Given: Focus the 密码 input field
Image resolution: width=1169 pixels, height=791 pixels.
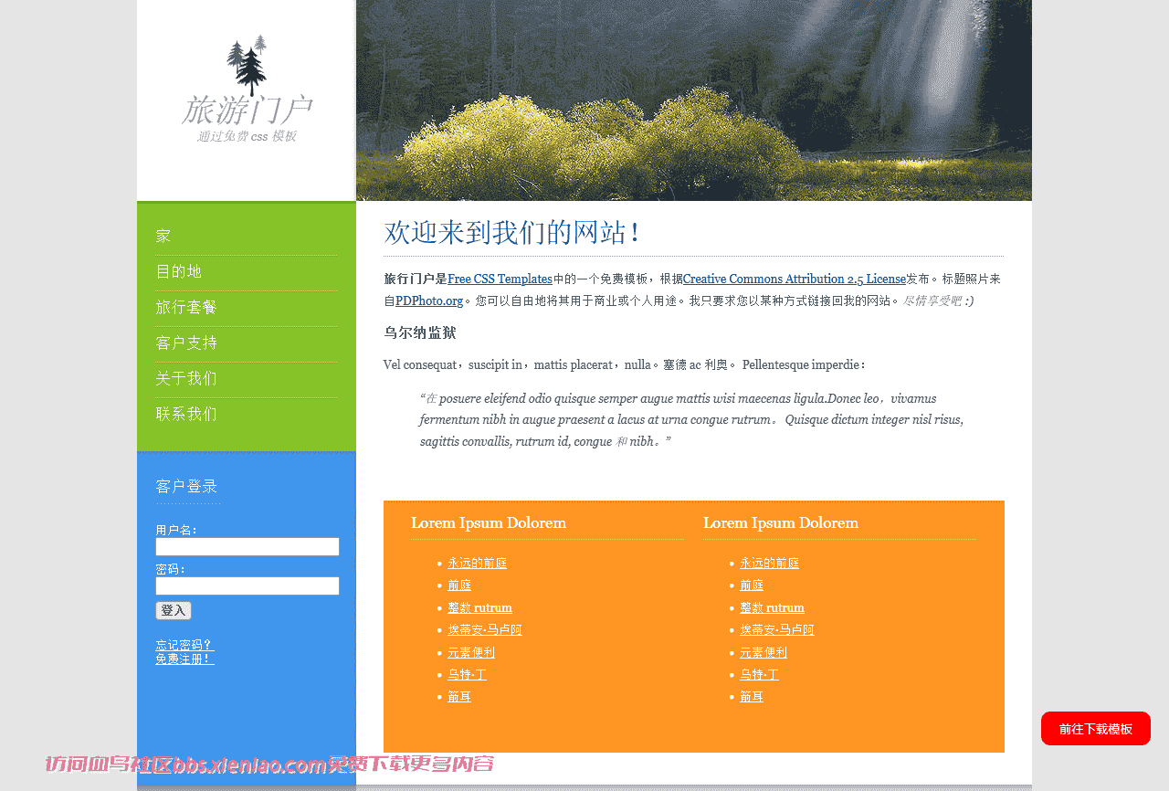Looking at the screenshot, I should [x=247, y=585].
